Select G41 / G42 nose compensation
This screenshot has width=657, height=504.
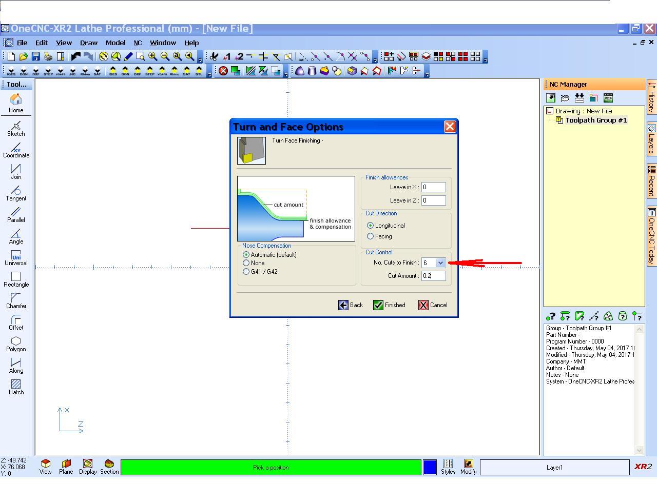coord(246,272)
